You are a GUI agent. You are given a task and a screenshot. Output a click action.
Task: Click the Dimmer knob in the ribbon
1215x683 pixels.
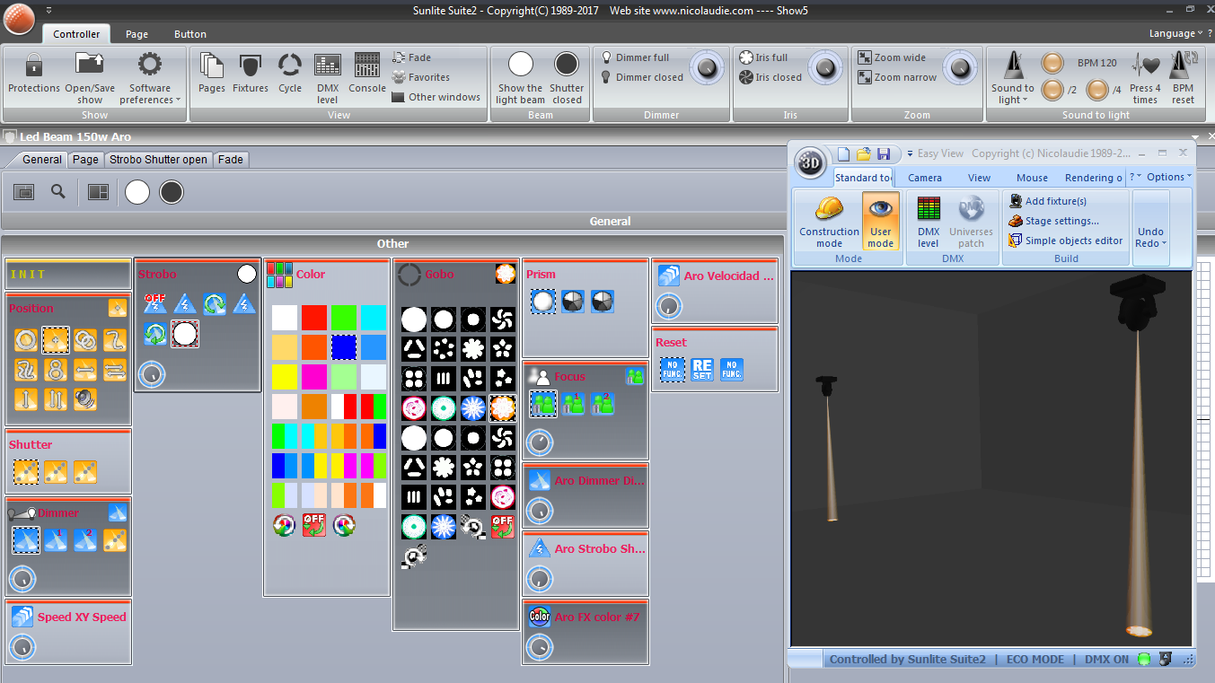708,67
